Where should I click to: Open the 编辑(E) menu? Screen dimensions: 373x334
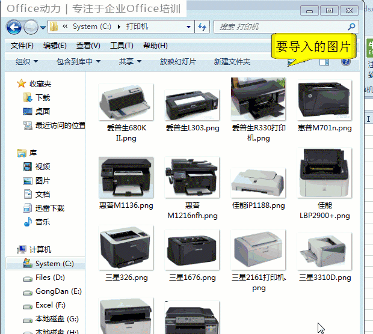55,46
